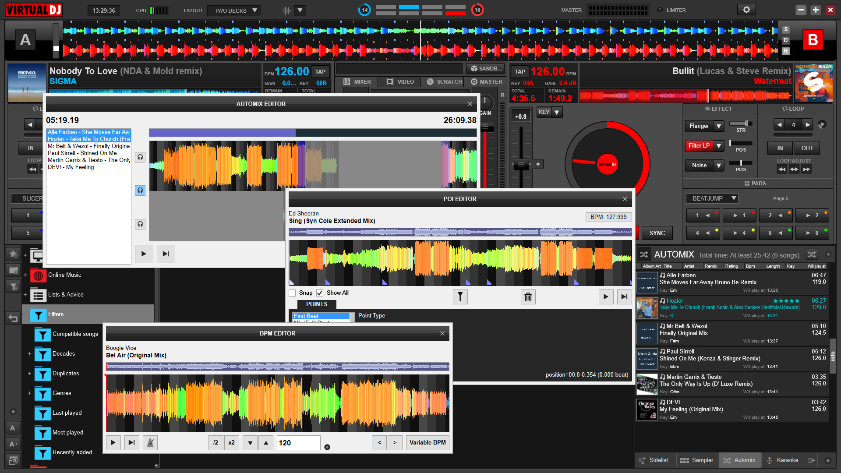
Task: Click the TAP button on deck A
Action: (x=321, y=72)
